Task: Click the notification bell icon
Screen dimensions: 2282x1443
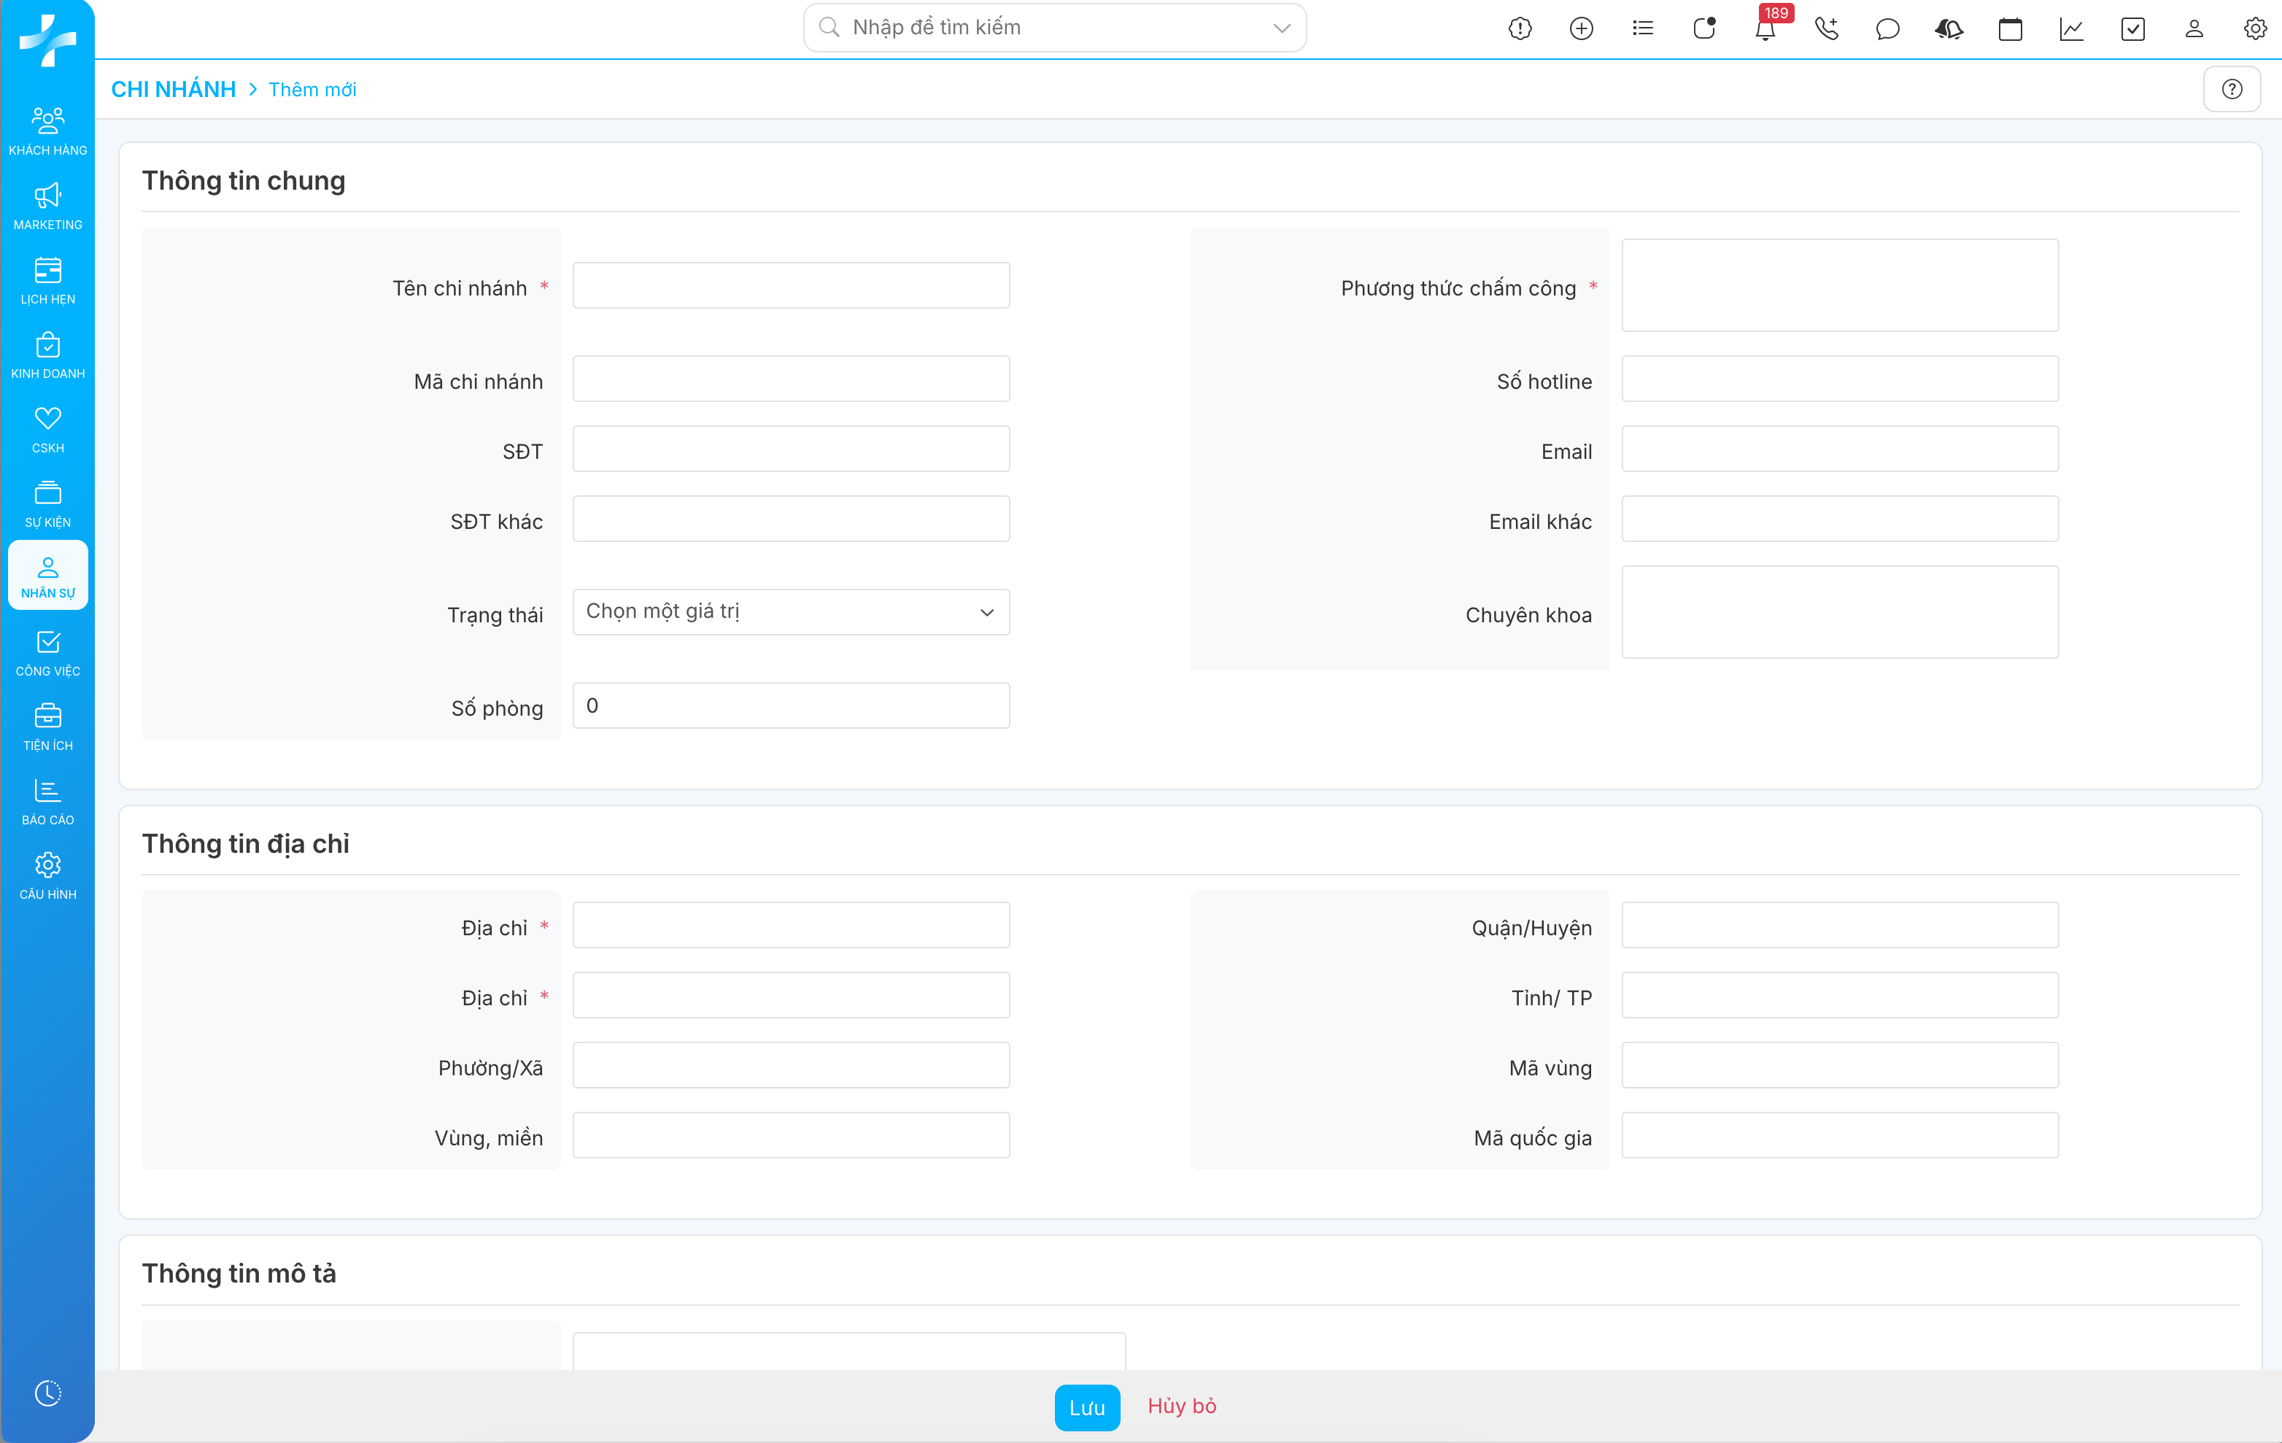Action: pos(1765,29)
